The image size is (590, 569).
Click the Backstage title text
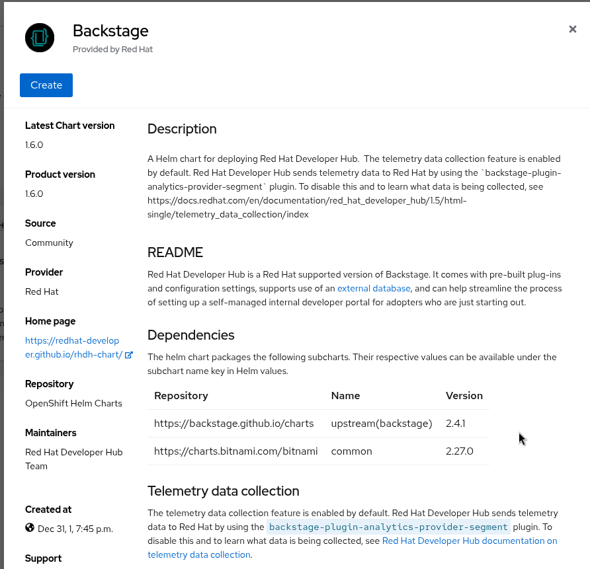tap(110, 30)
